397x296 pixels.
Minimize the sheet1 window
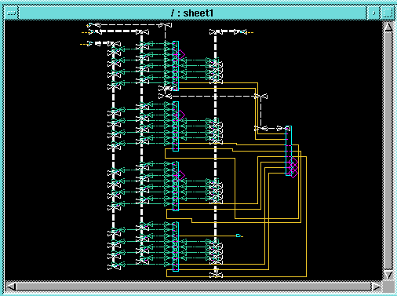click(x=373, y=13)
